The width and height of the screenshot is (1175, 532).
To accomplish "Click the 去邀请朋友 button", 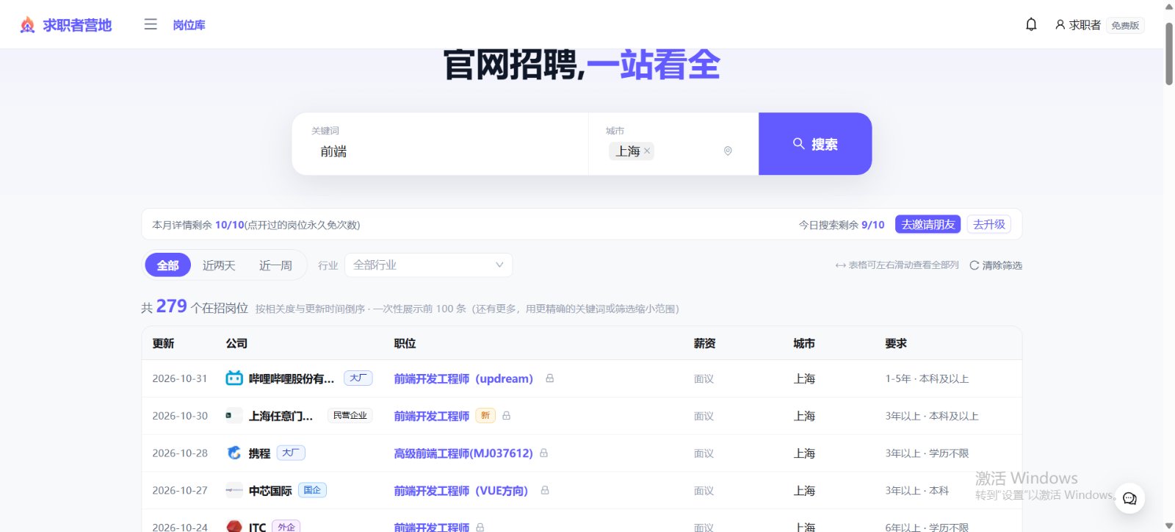I will [x=928, y=224].
